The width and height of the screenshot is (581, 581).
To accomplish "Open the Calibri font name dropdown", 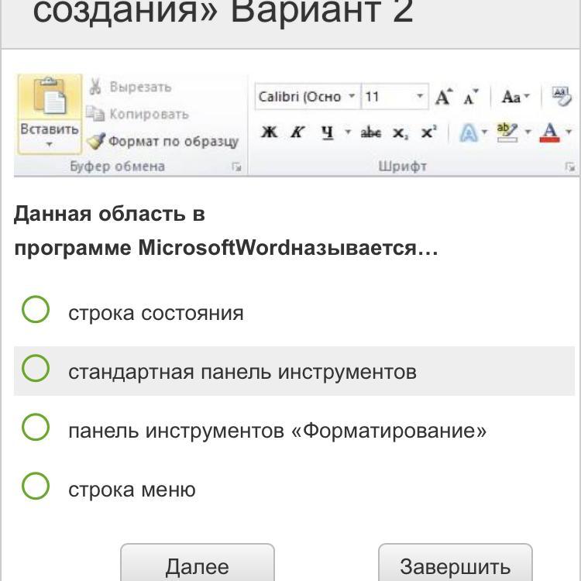I will (x=351, y=96).
